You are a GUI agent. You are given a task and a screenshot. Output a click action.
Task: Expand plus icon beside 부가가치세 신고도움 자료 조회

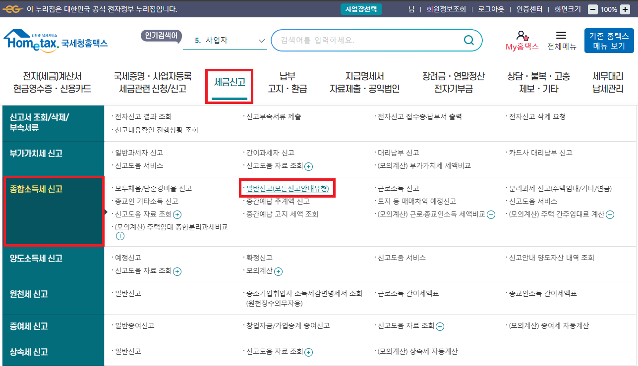pyautogui.click(x=308, y=166)
